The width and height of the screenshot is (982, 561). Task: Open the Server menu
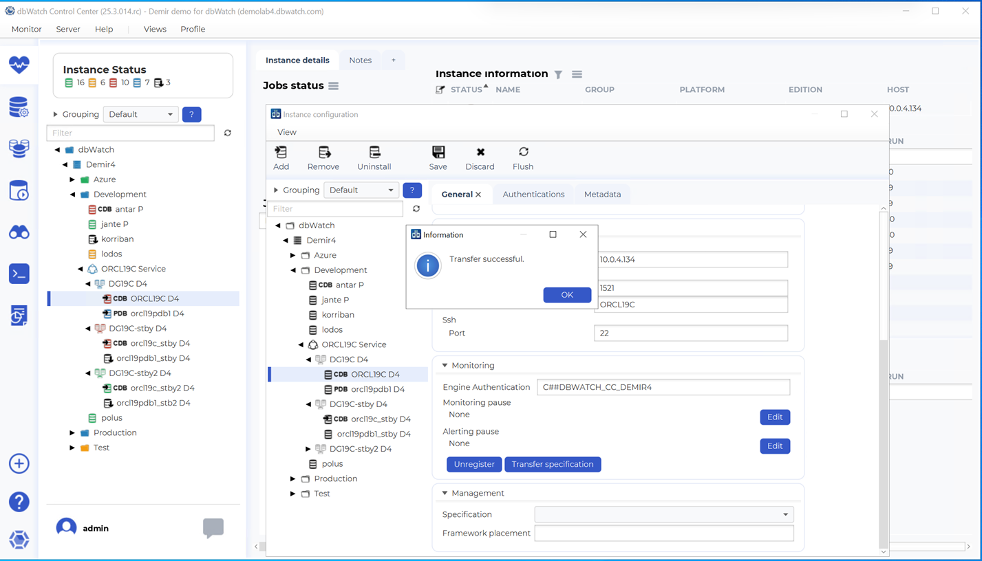[x=67, y=29]
